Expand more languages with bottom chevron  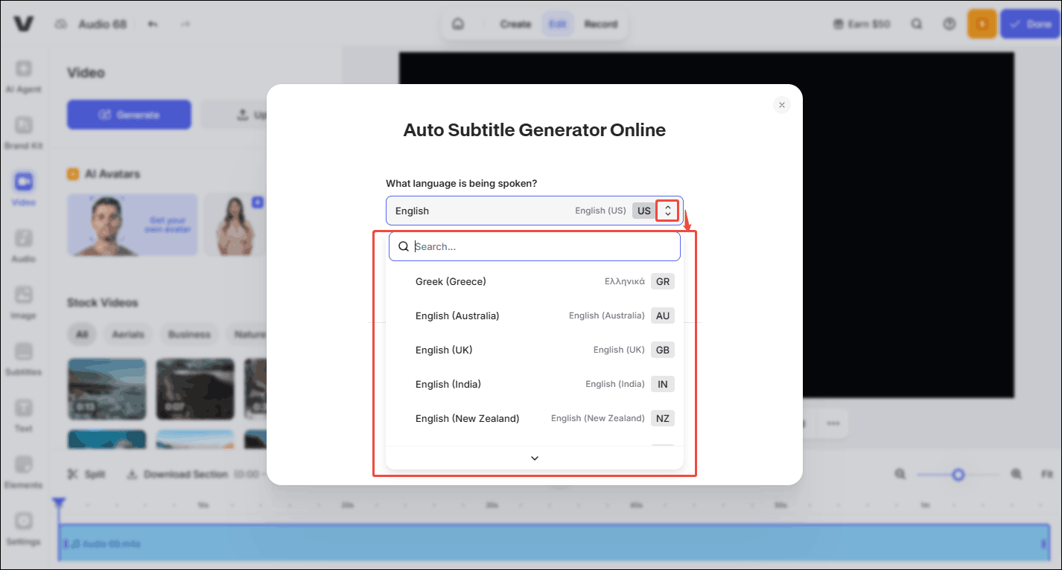tap(534, 458)
